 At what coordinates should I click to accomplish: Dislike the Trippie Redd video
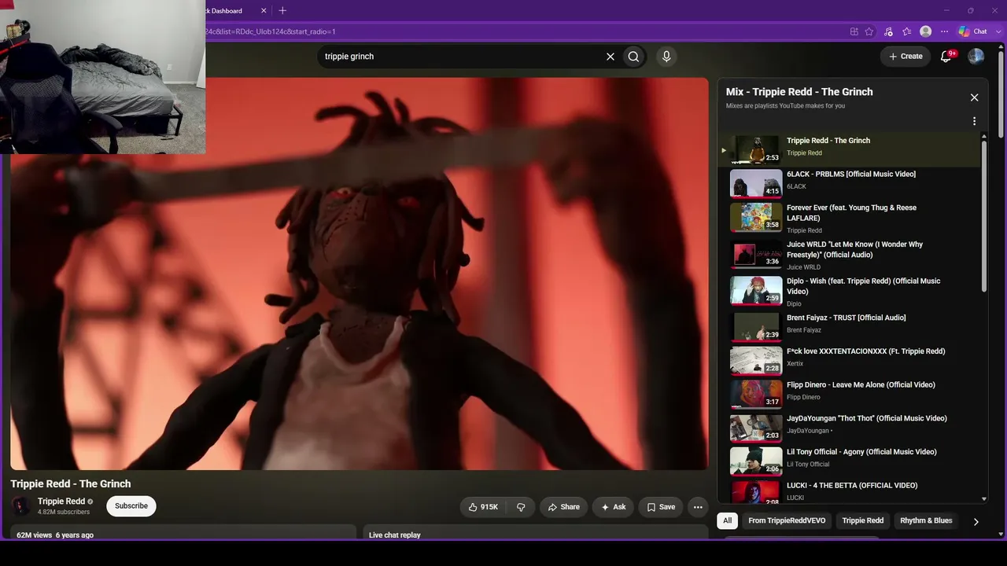pos(521,507)
